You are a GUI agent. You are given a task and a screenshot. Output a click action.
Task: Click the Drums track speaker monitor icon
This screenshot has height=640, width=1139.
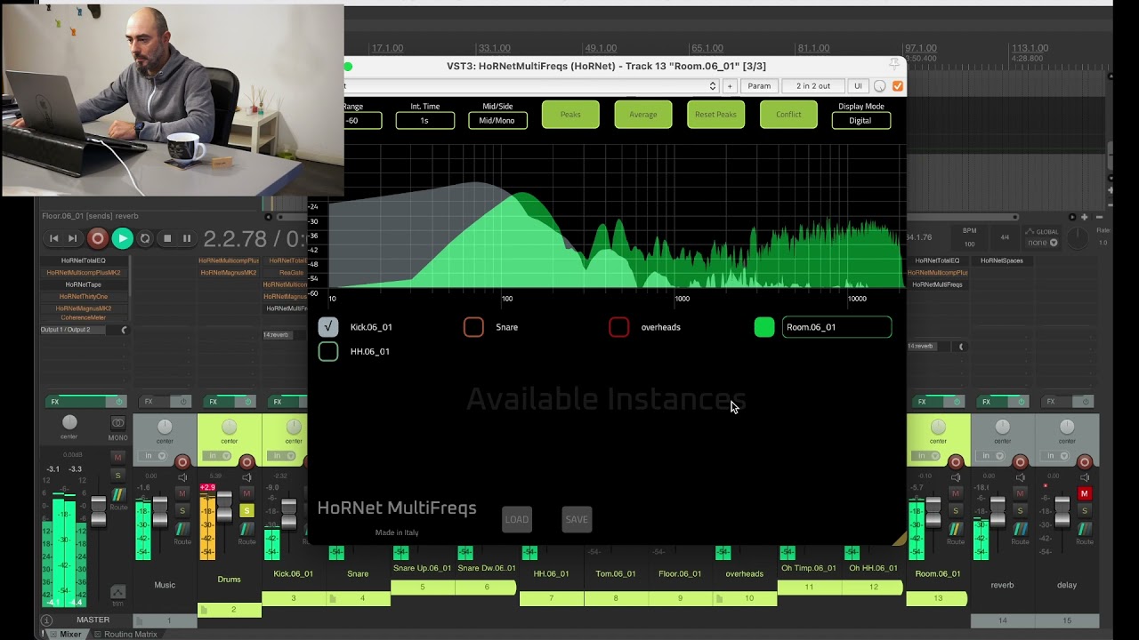point(246,477)
